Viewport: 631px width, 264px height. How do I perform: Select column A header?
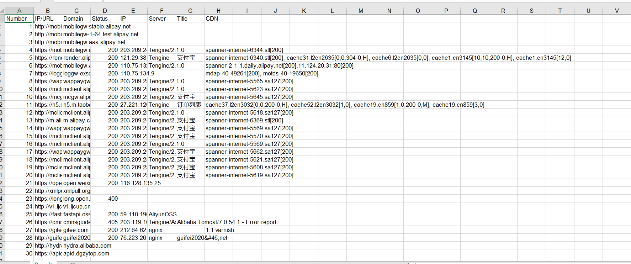point(19,11)
